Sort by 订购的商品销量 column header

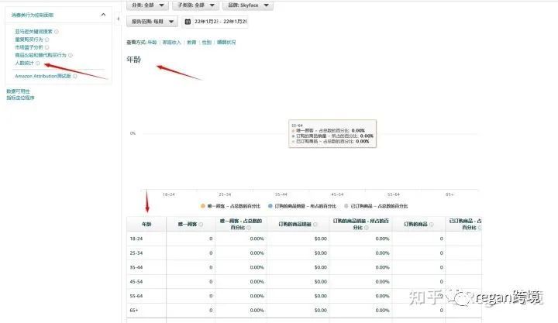click(295, 224)
